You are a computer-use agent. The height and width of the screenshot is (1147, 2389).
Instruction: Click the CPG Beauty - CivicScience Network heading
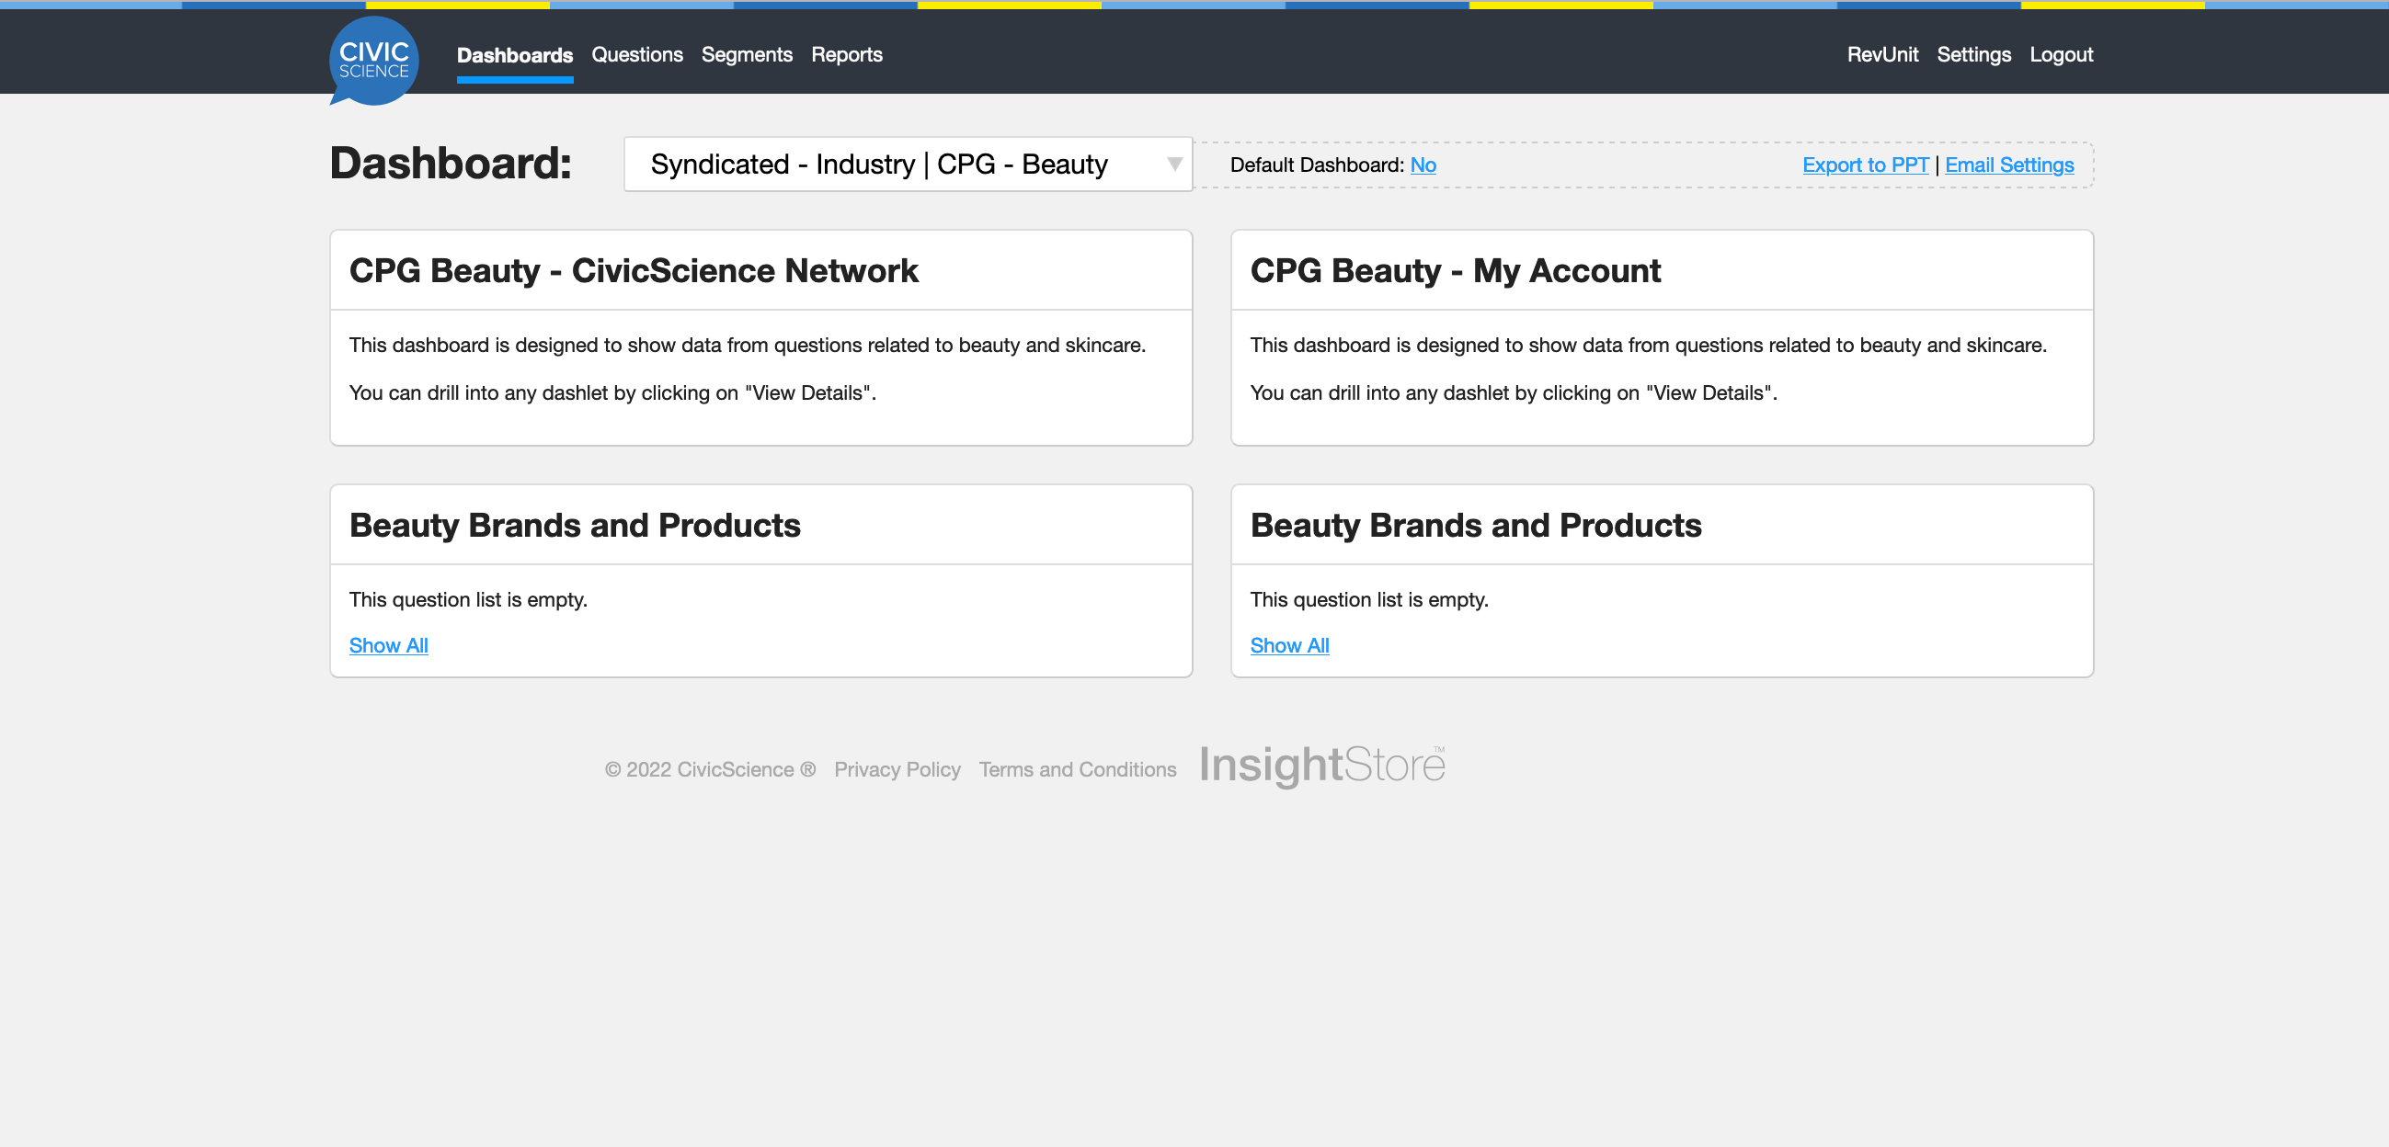[634, 271]
